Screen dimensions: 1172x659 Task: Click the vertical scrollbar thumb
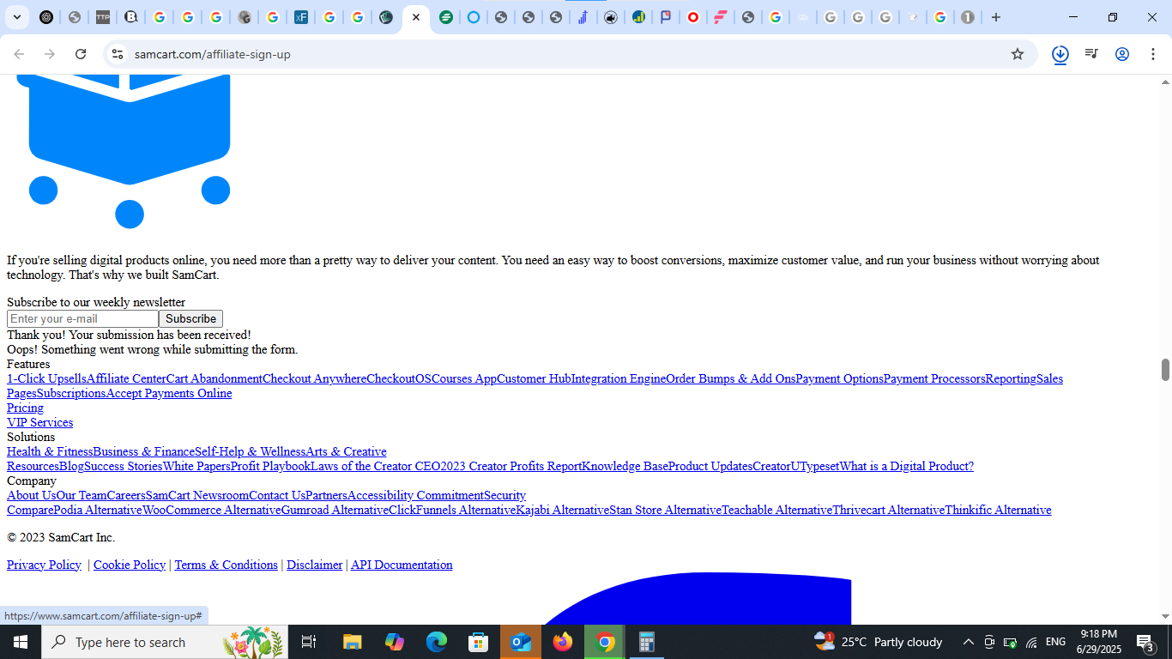1165,370
